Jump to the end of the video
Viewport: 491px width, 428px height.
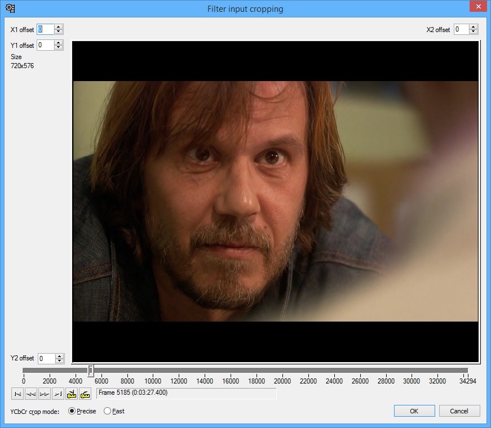58,393
